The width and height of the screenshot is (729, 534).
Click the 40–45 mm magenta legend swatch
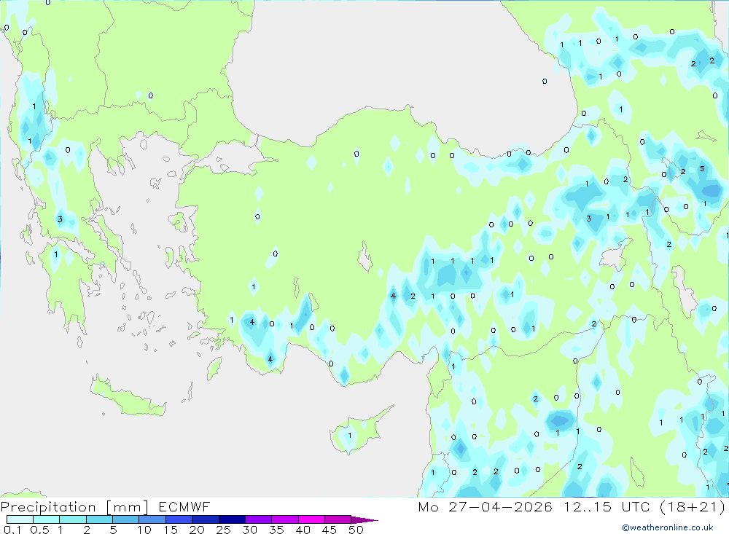pyautogui.click(x=311, y=519)
